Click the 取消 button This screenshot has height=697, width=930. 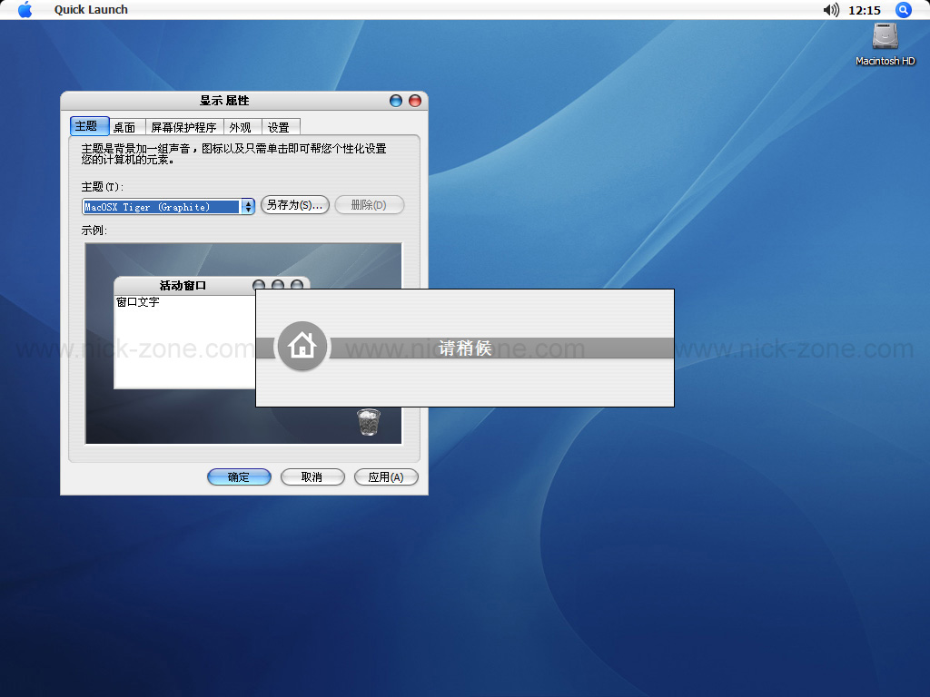click(312, 477)
